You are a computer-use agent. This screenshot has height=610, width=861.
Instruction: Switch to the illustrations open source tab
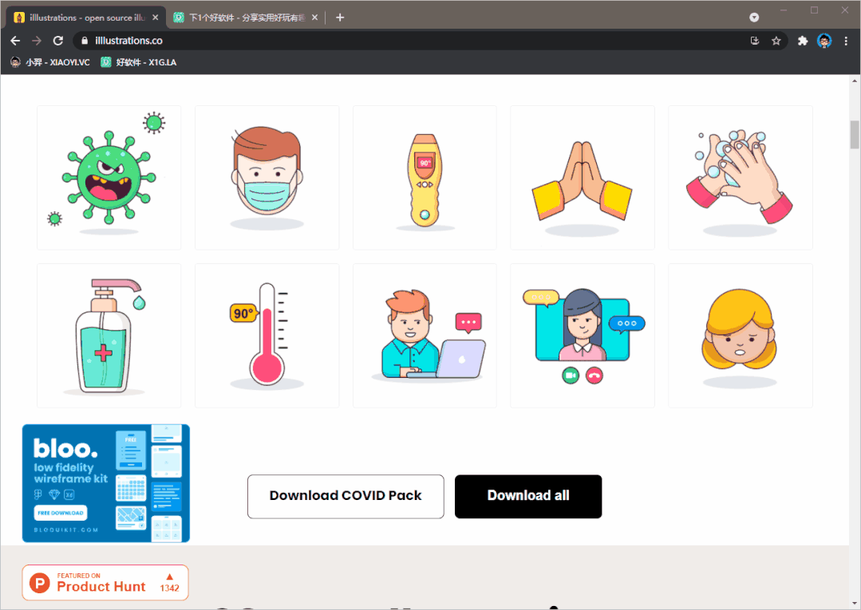coord(86,18)
